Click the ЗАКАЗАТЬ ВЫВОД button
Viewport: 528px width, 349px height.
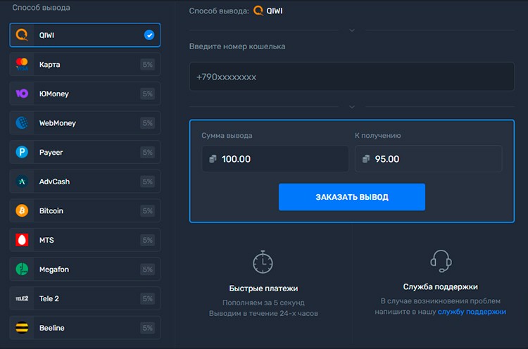[352, 197]
